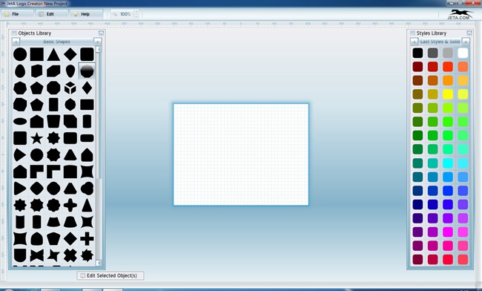Open the Last Styles & Solid selector

[x=440, y=42]
